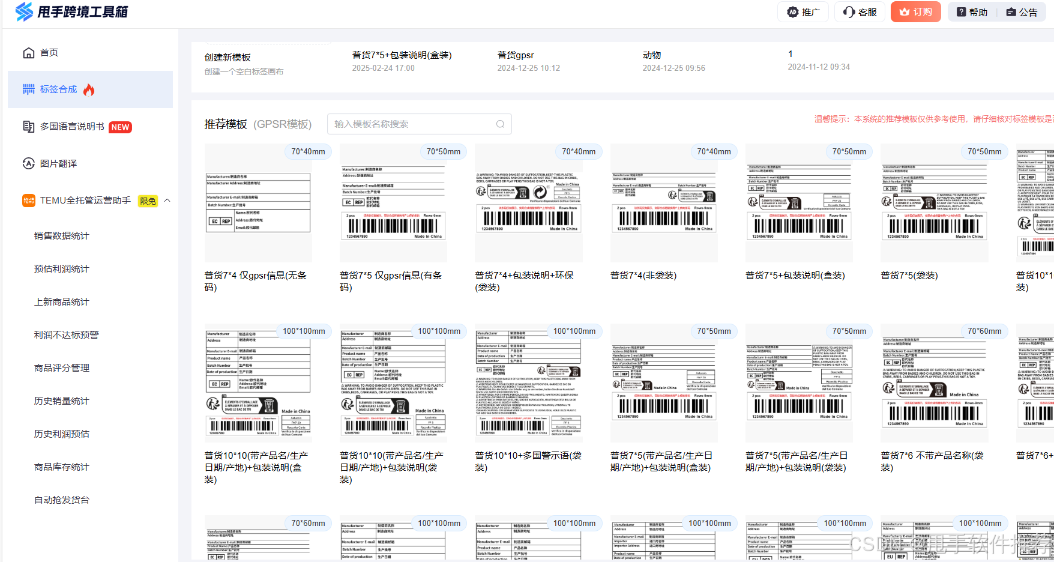Open 上新商品统计 from the sidebar
This screenshot has width=1054, height=562.
61,302
